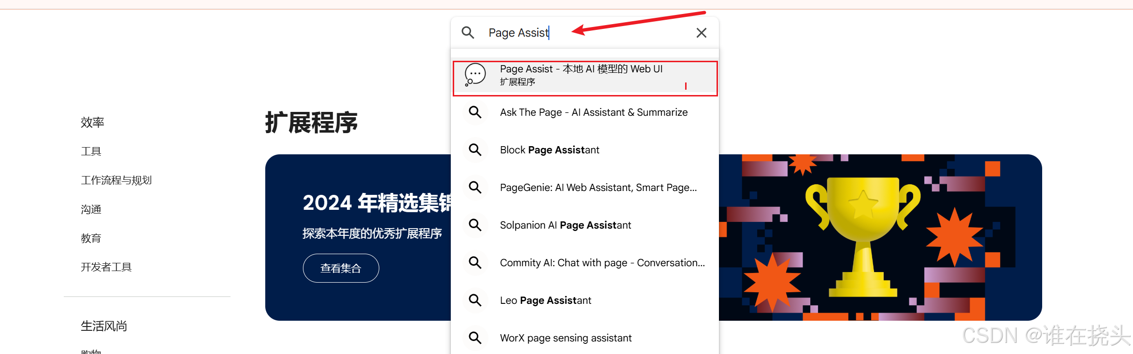This screenshot has width=1133, height=354.
Task: Click magnifier icon beside Leo Page Assistant
Action: (475, 300)
